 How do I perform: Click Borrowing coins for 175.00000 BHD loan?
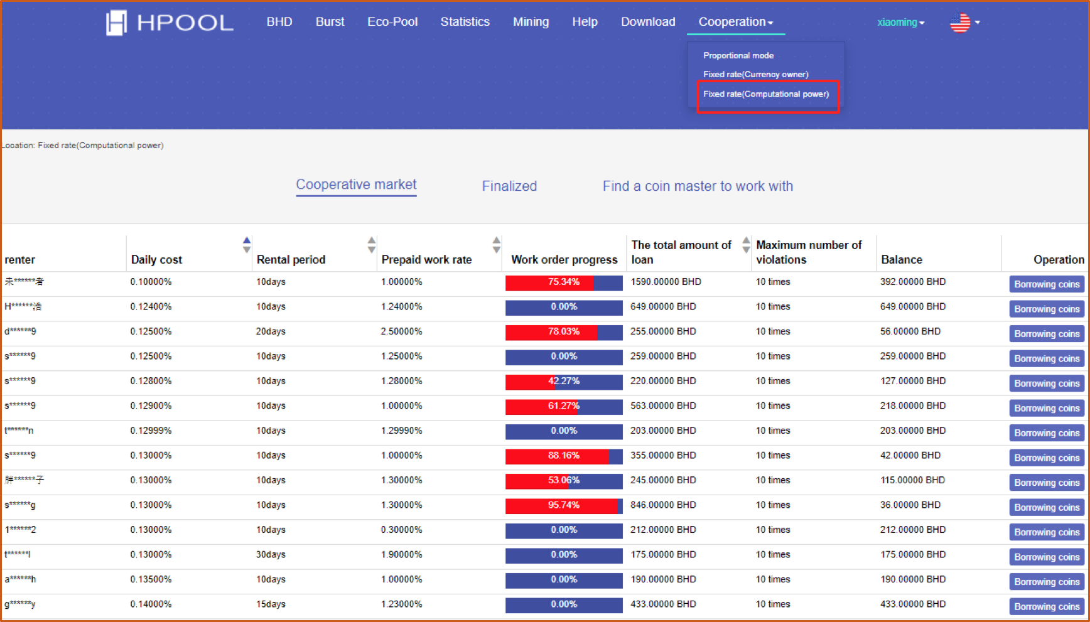(1047, 557)
